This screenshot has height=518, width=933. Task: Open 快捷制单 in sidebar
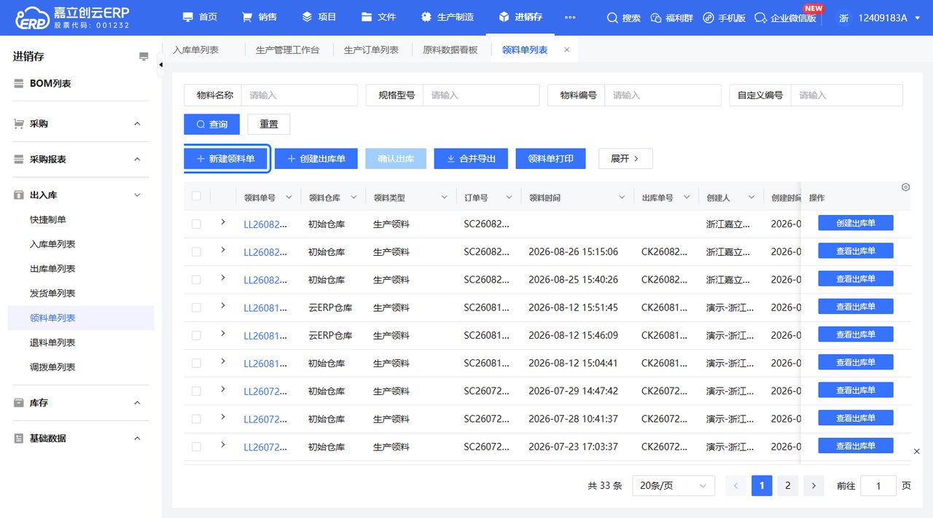48,220
